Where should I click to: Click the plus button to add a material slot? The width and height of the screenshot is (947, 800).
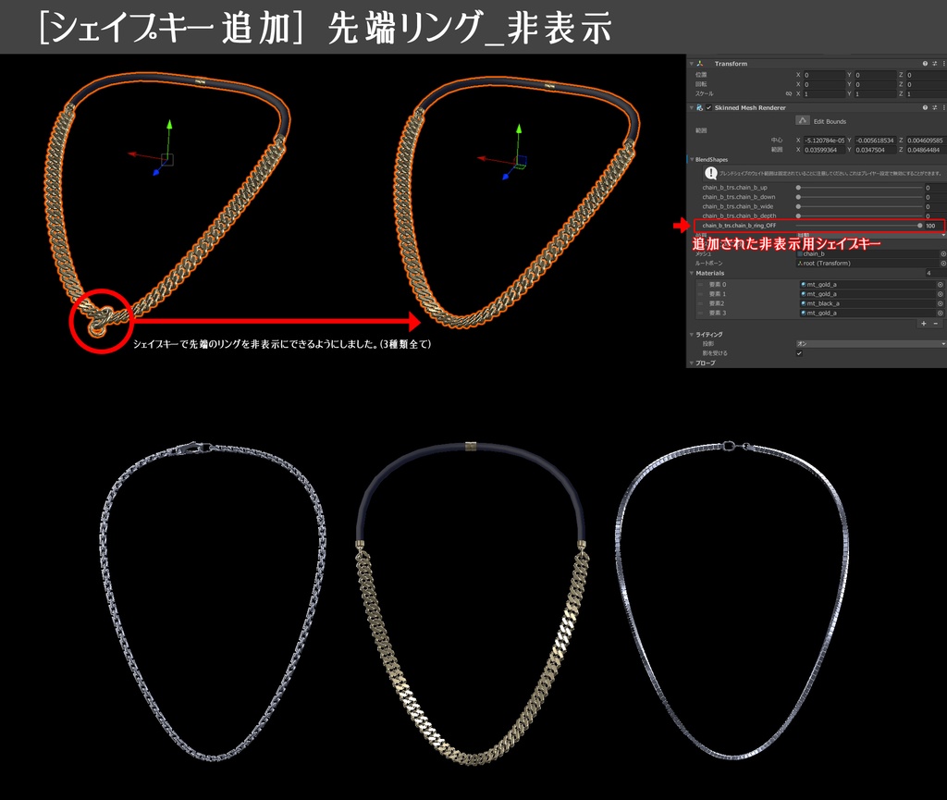point(923,324)
